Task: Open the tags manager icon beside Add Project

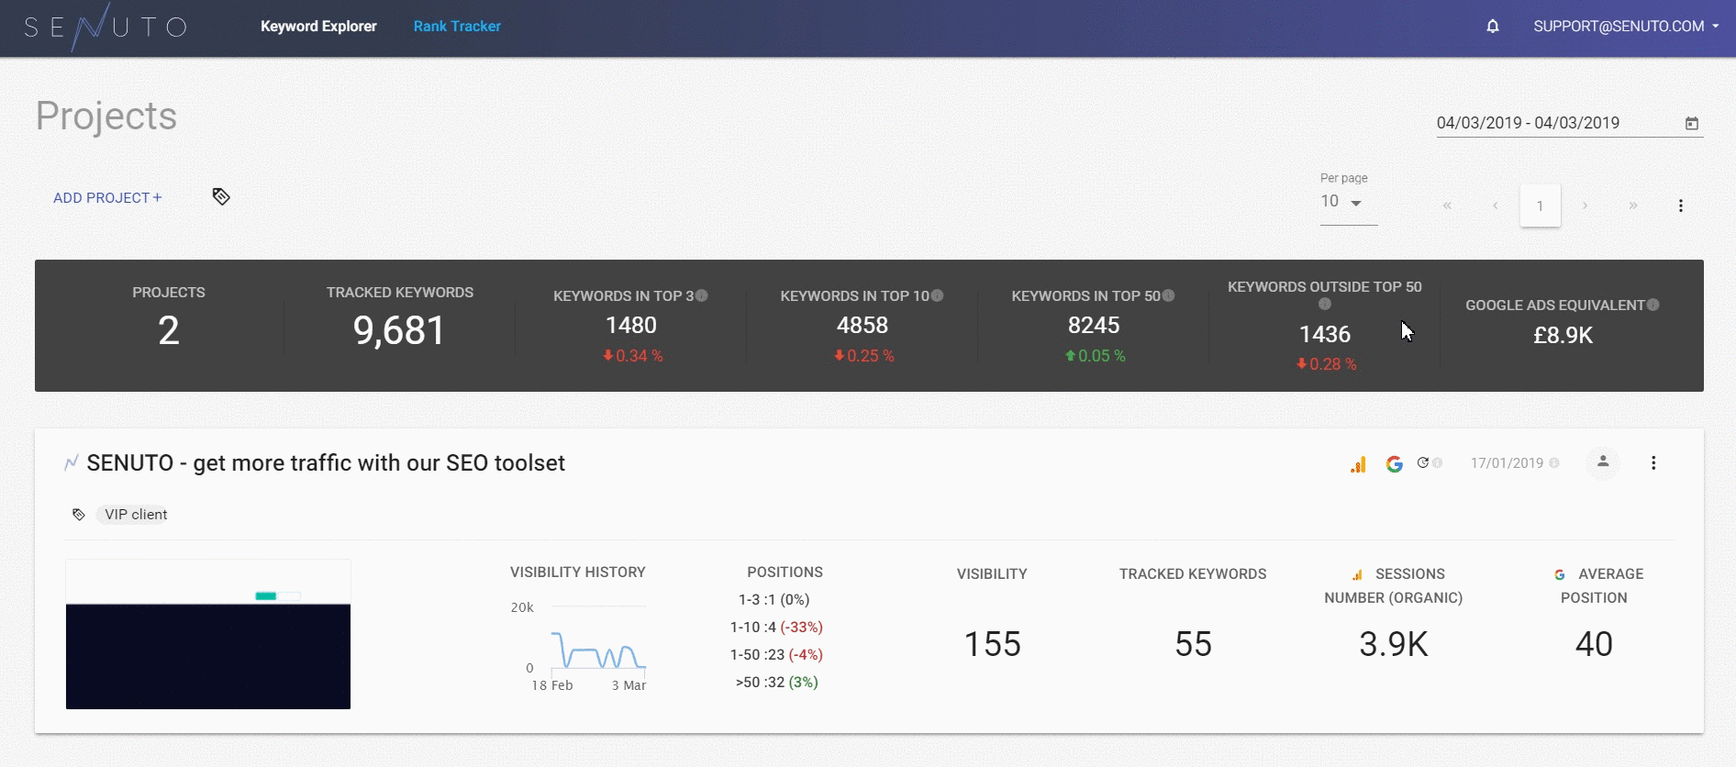Action: 221,196
